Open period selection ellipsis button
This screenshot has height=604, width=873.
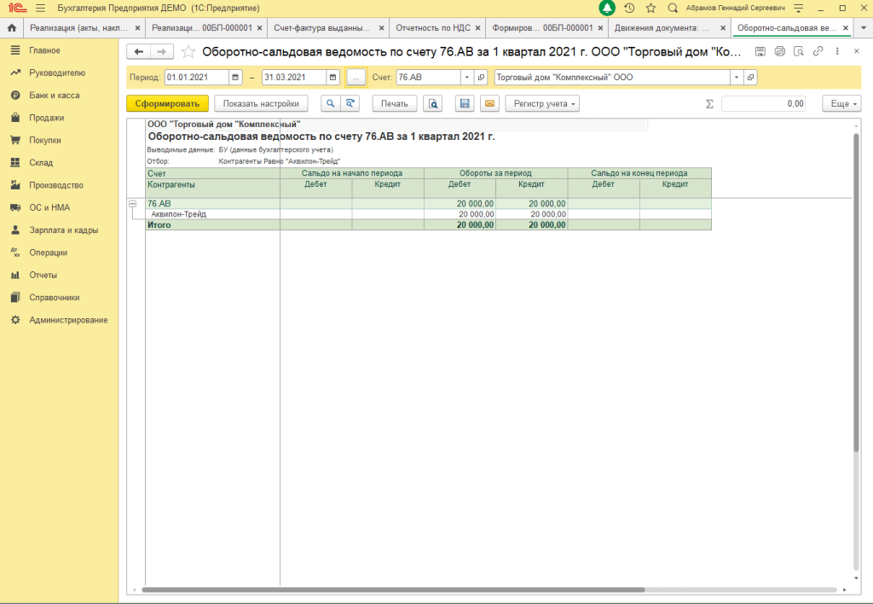(356, 78)
